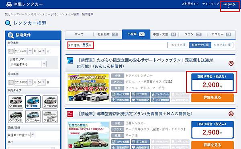Open first plan title たびらい限定企画

145,63
